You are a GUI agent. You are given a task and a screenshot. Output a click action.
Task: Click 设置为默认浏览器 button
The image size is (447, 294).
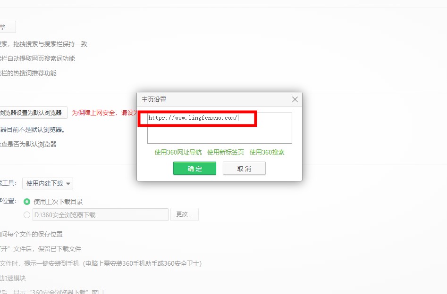tap(33, 113)
